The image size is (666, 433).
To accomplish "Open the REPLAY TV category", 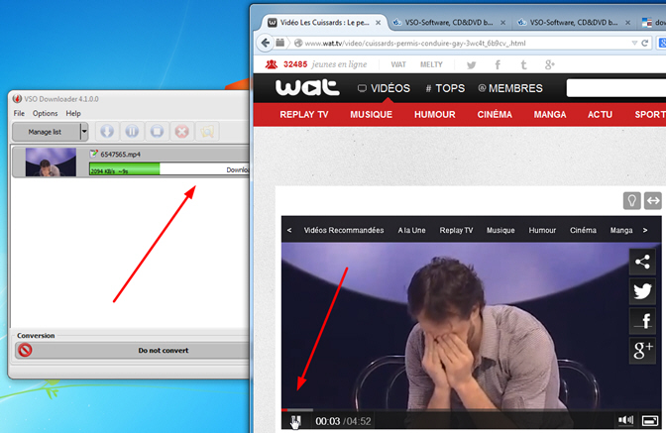I will pos(303,114).
